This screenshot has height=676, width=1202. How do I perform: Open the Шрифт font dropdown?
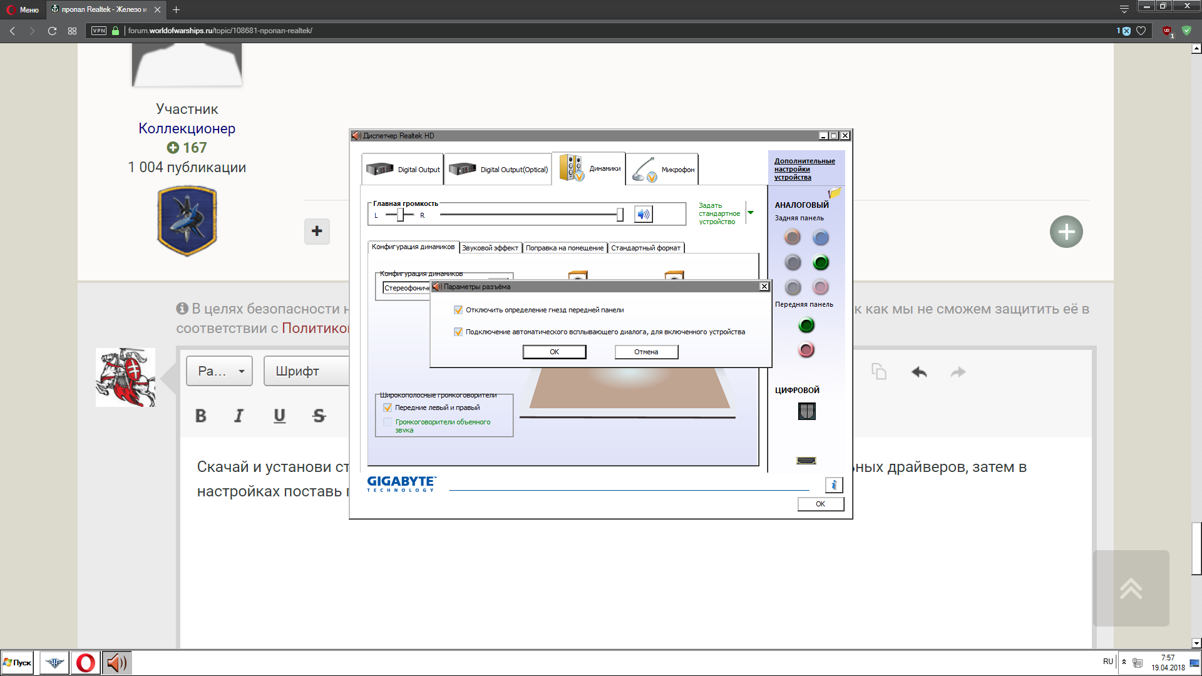(x=306, y=371)
